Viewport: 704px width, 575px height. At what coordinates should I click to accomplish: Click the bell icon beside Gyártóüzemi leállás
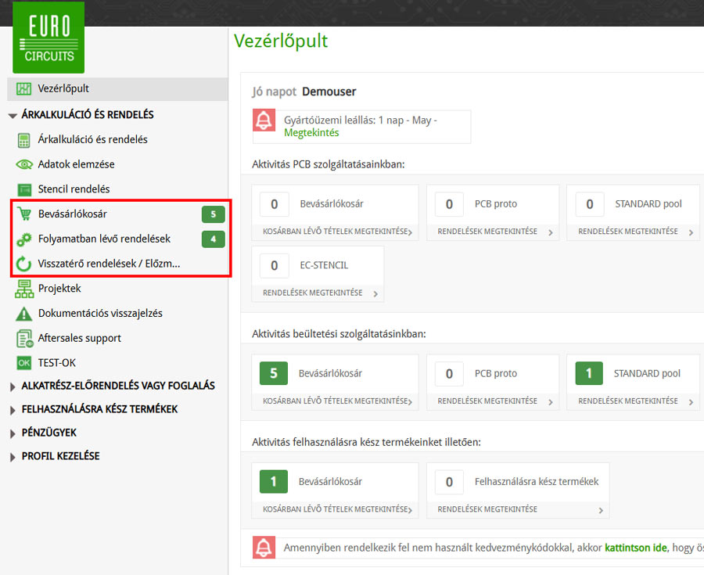tap(264, 120)
